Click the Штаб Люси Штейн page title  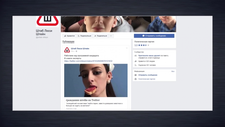pyautogui.click(x=44, y=32)
